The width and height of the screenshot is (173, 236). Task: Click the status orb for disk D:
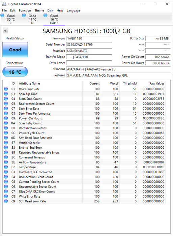click(x=24, y=15)
